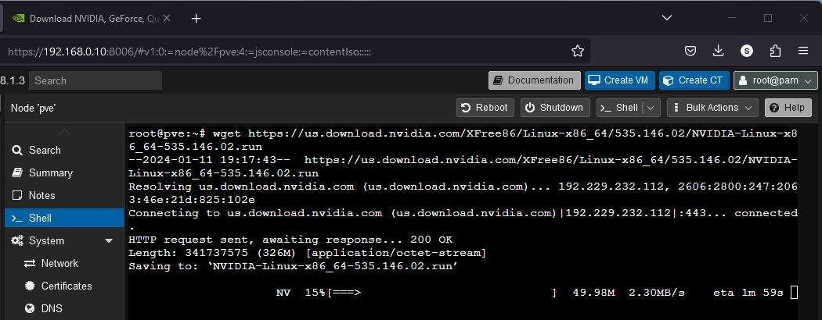Open the Pocket save icon in Firefox toolbar
Viewport: 822px width, 320px height.
pos(691,51)
